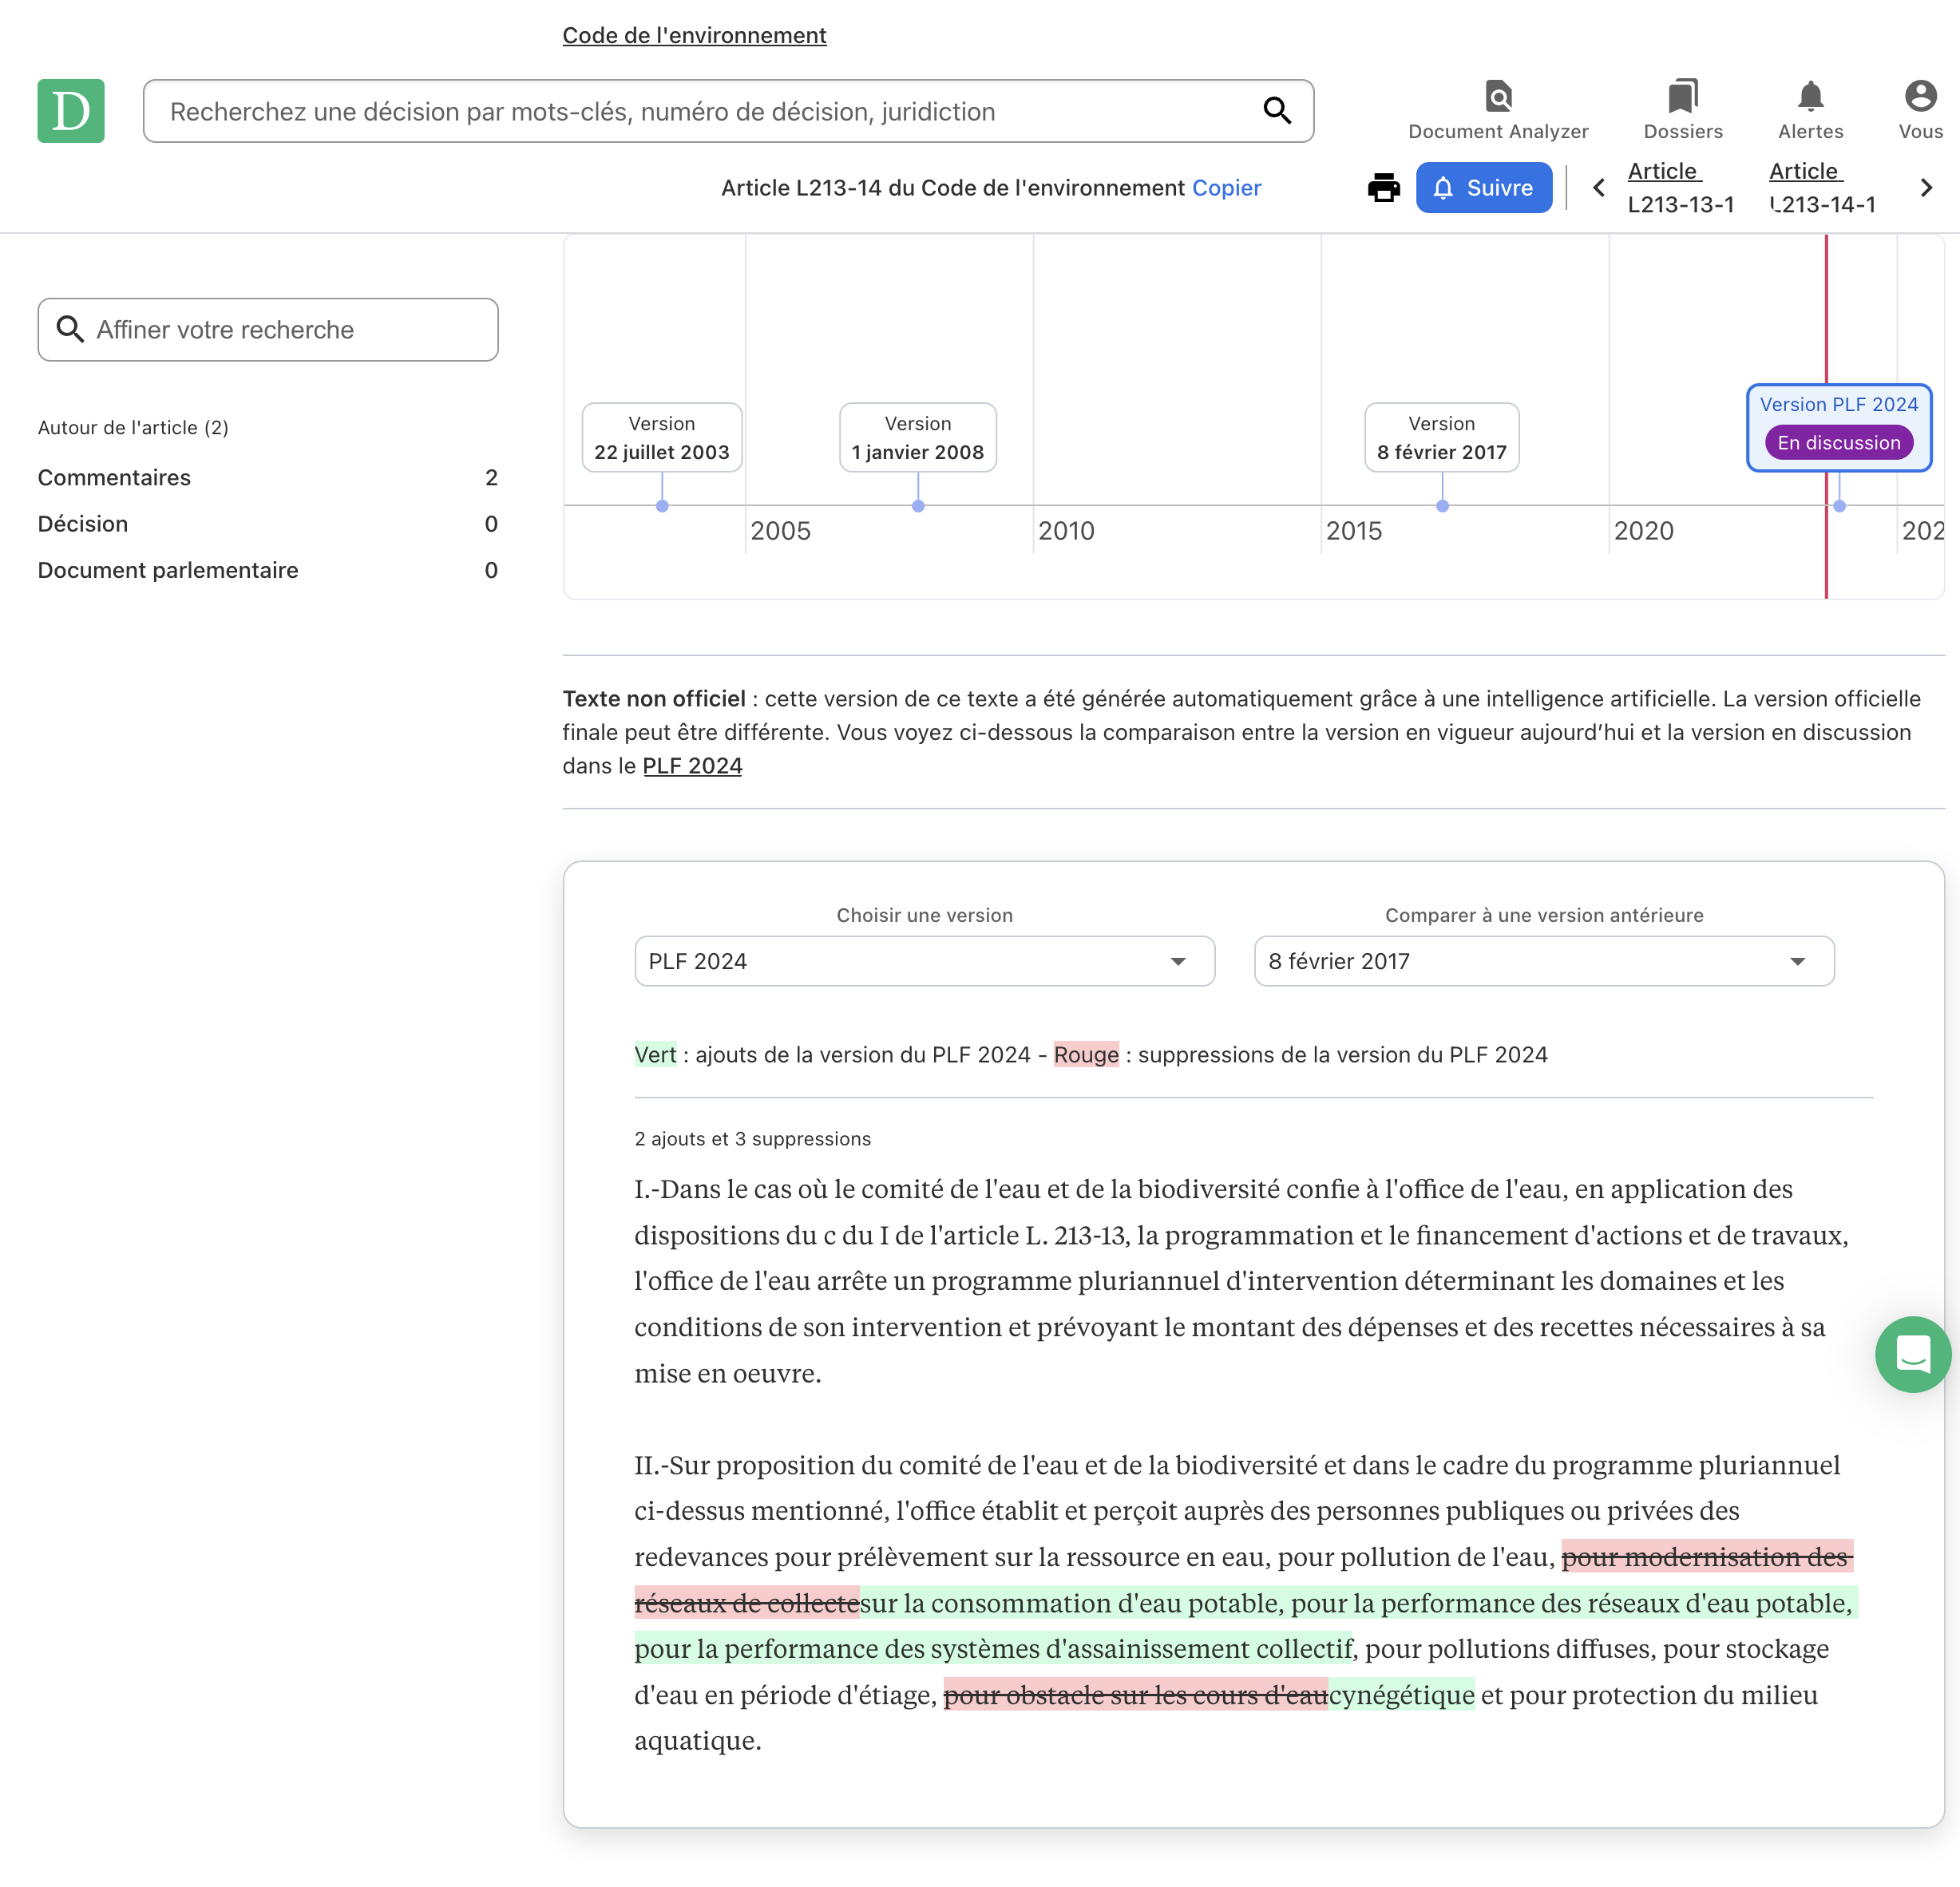Viewport: 1960px width, 1887px height.
Task: Open the PLF 2024 link
Action: [691, 765]
